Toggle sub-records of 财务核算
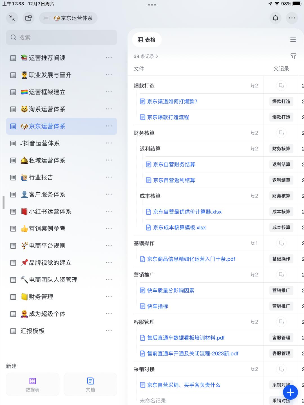Screen dimensions: 304x405 tap(254, 133)
